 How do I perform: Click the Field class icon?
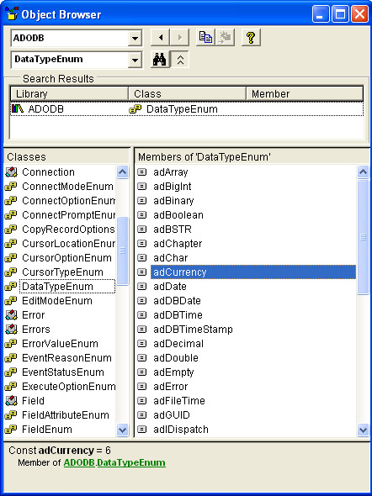point(12,401)
